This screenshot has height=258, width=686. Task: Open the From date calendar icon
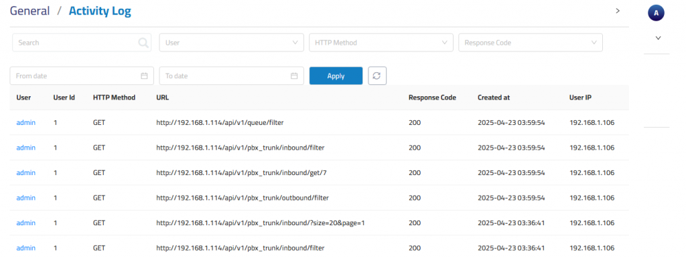pyautogui.click(x=144, y=76)
